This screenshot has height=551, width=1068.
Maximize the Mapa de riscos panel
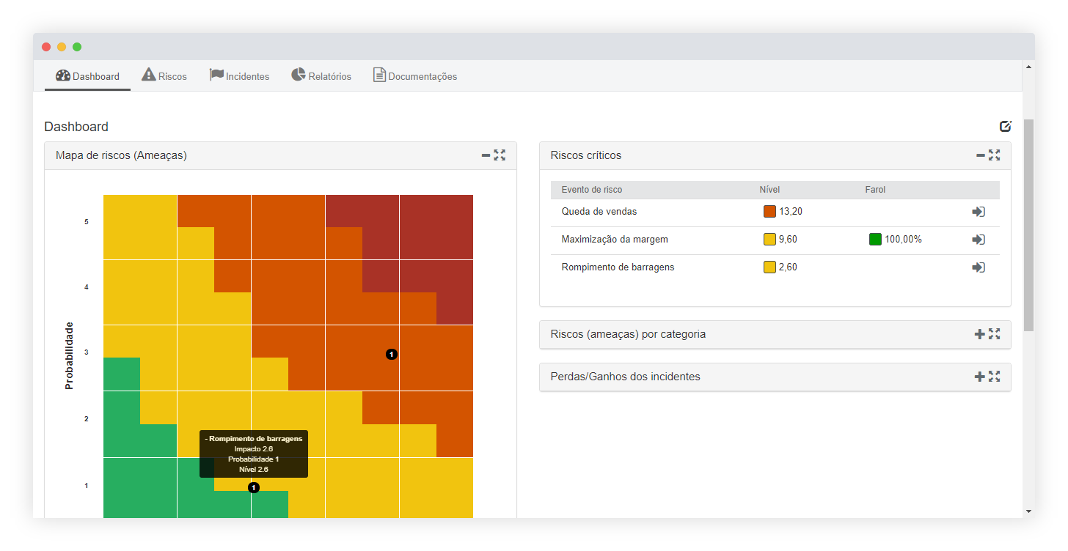500,155
